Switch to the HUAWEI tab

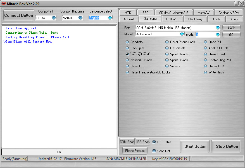[172, 19]
